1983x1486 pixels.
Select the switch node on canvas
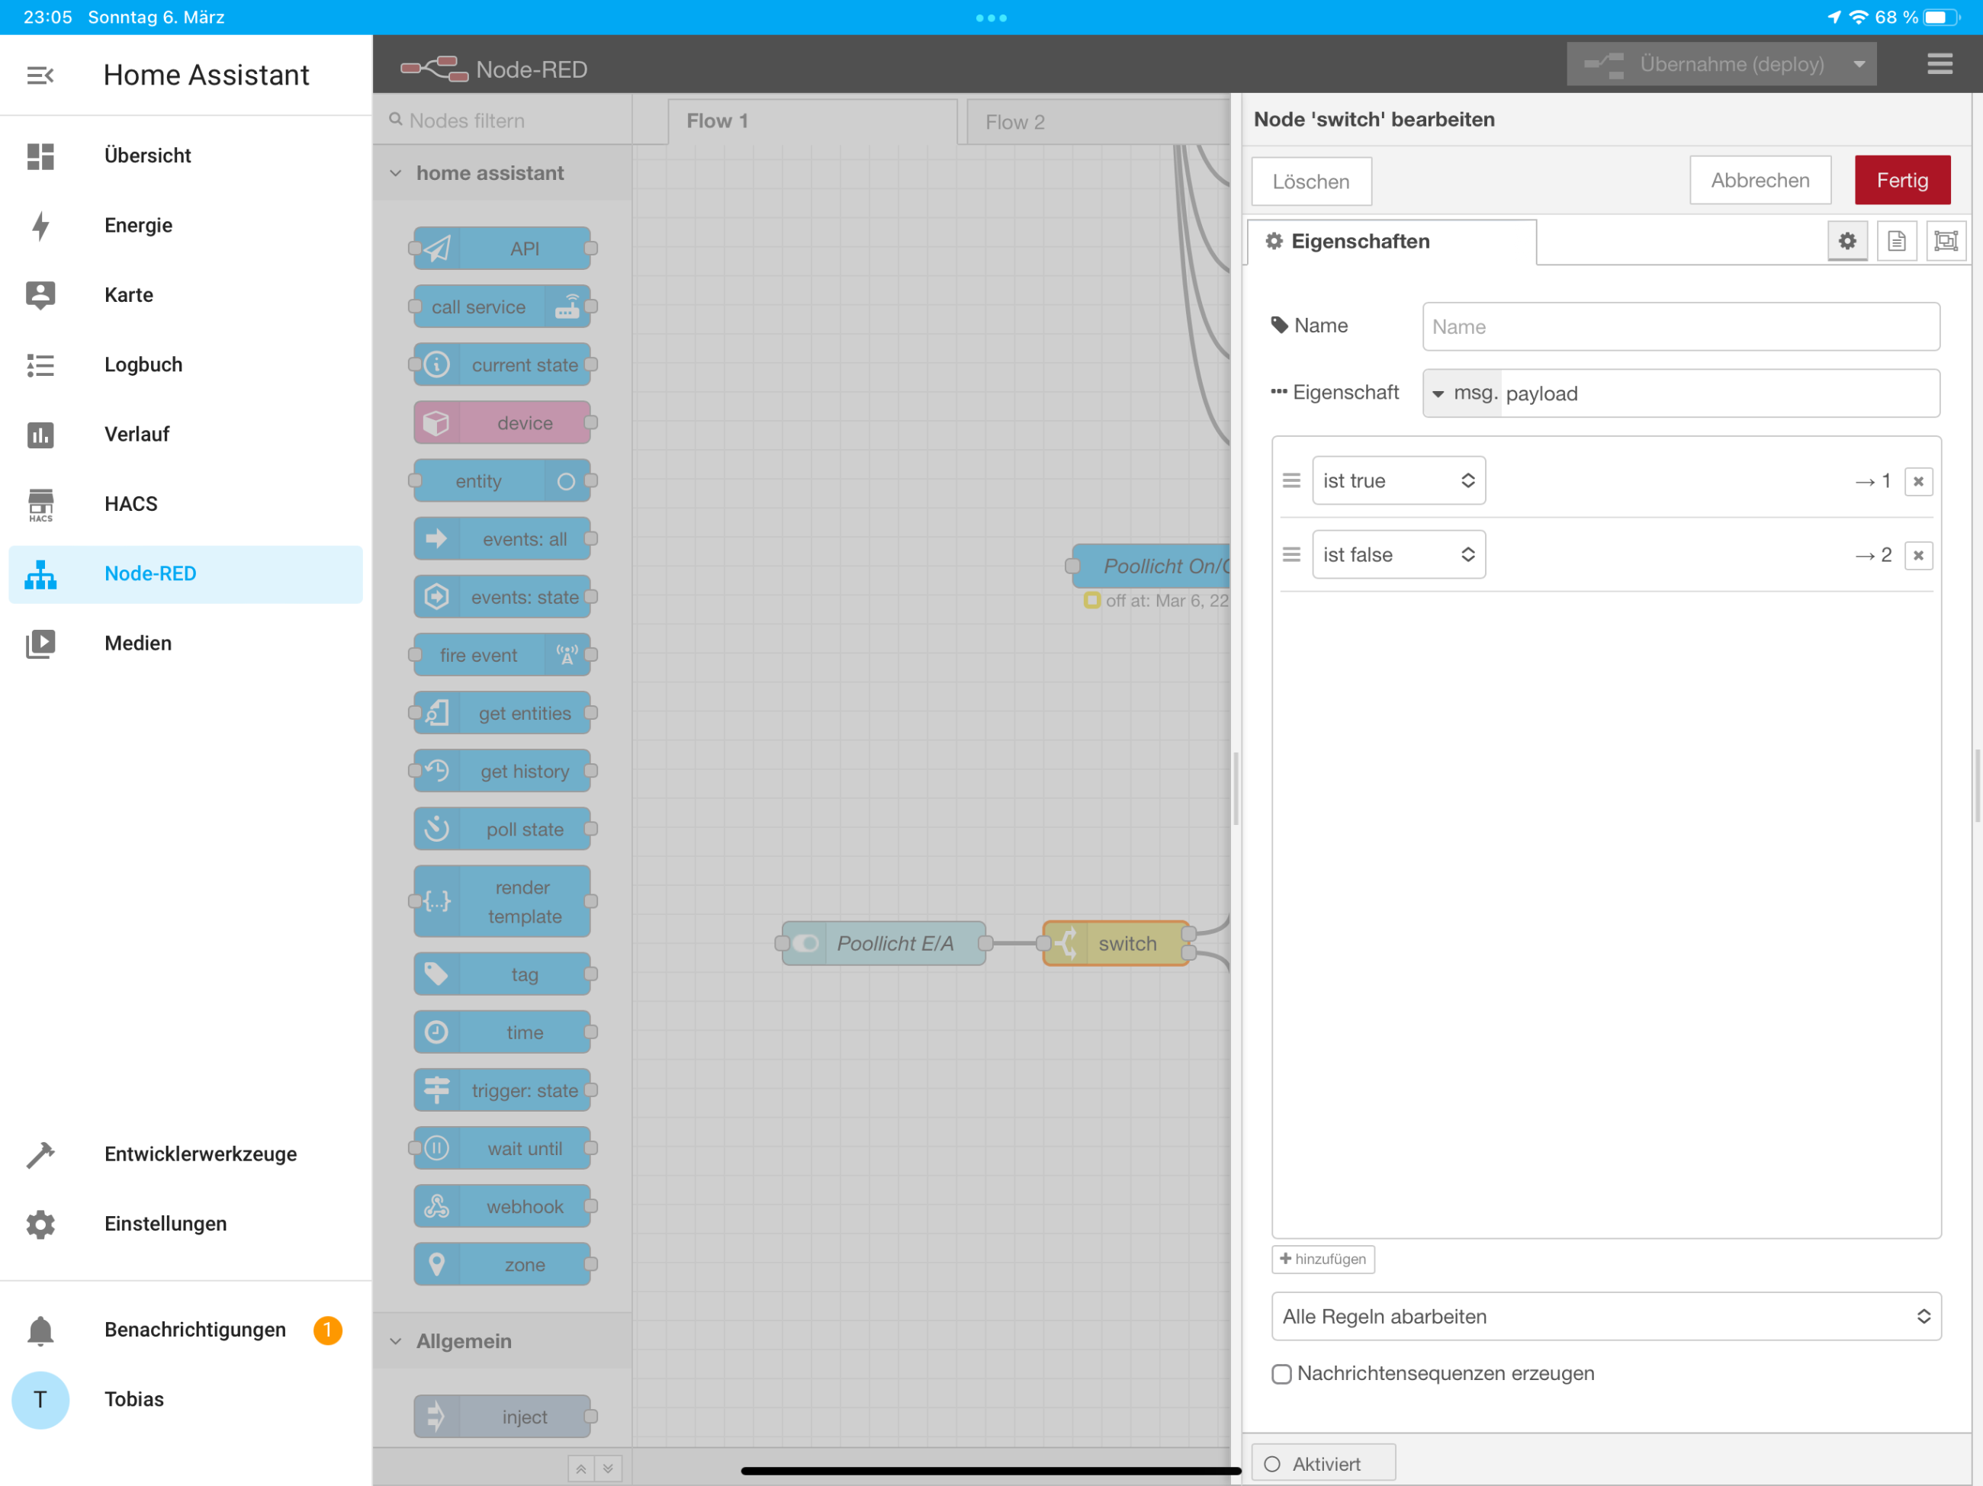[1117, 944]
